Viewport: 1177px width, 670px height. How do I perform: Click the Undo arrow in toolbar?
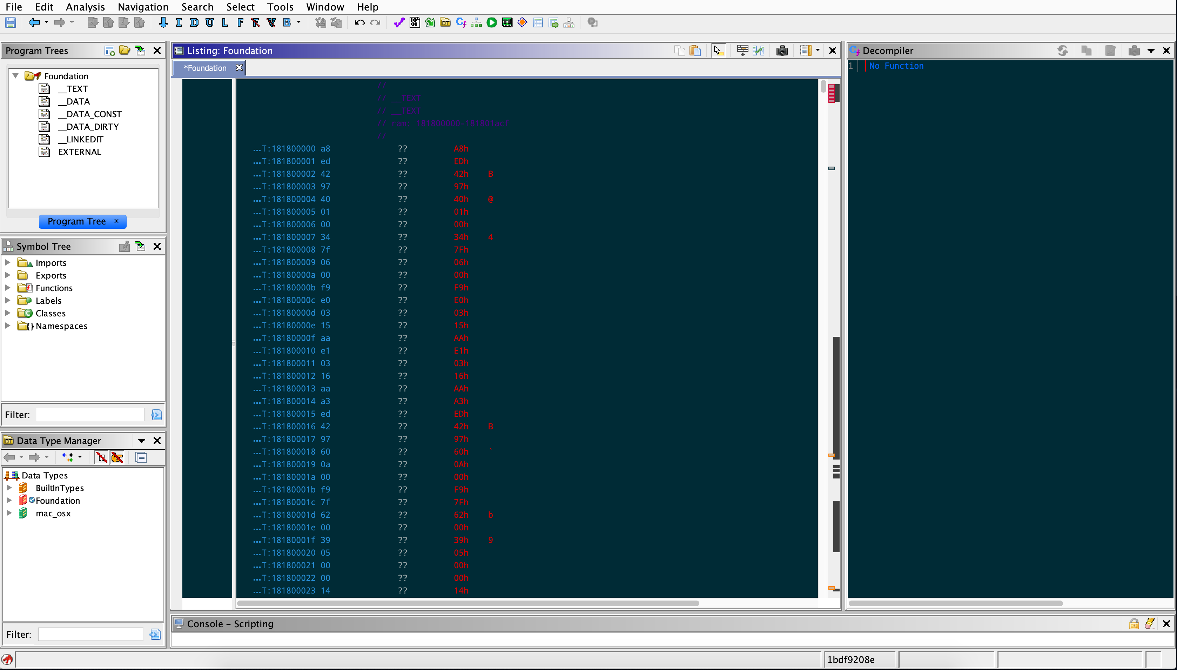[359, 22]
